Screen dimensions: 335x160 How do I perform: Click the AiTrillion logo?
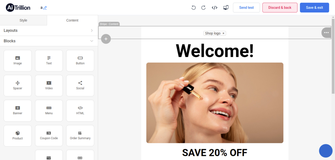point(18,8)
